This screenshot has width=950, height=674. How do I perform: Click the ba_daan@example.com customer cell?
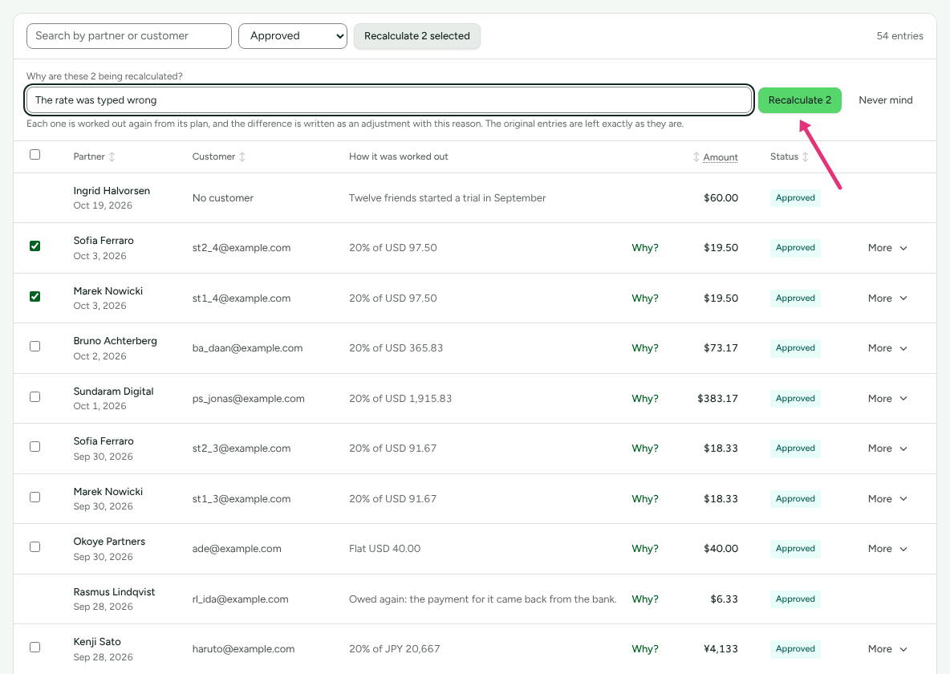coord(247,348)
